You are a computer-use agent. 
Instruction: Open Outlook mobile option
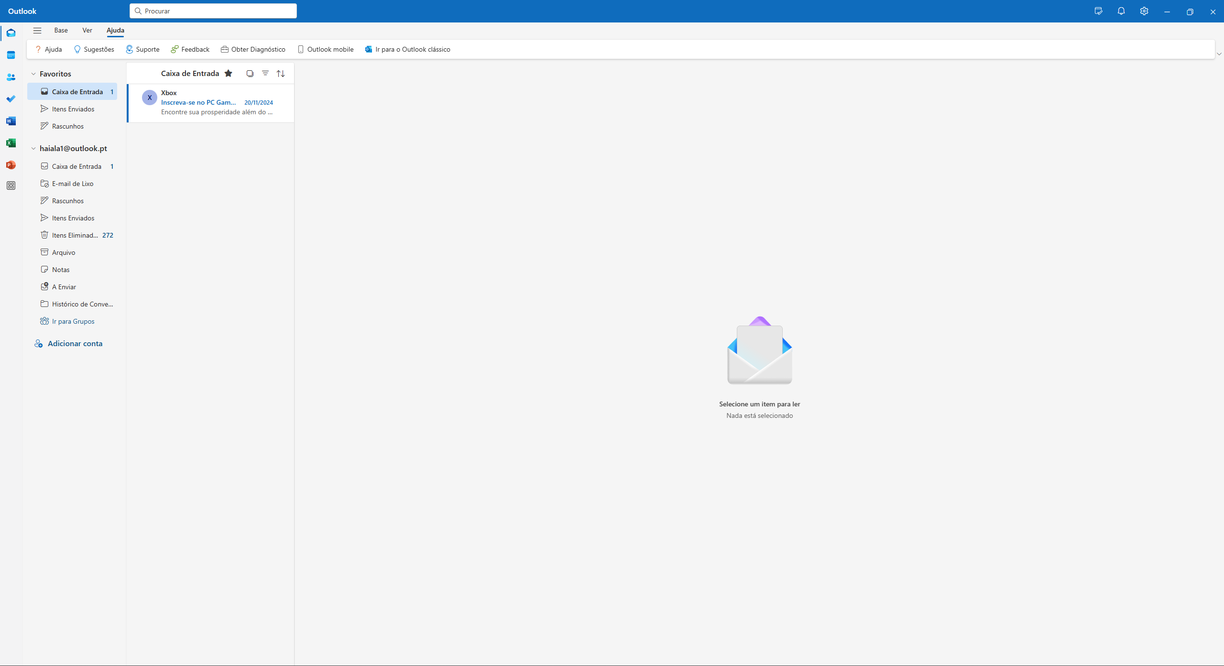tap(326, 49)
